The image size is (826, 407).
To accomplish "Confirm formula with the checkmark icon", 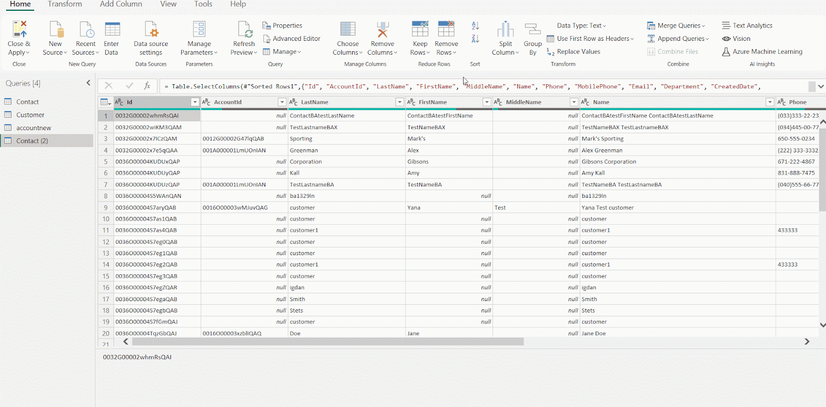I will click(x=129, y=86).
